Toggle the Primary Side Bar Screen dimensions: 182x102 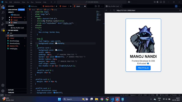pos(158,2)
